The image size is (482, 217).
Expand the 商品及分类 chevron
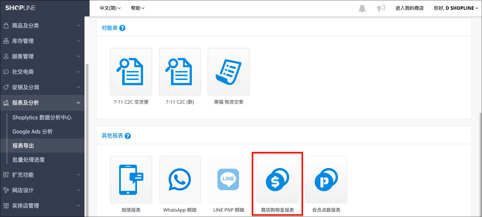78,25
